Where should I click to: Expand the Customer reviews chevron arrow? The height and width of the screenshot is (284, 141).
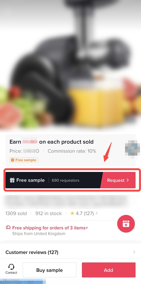134,252
